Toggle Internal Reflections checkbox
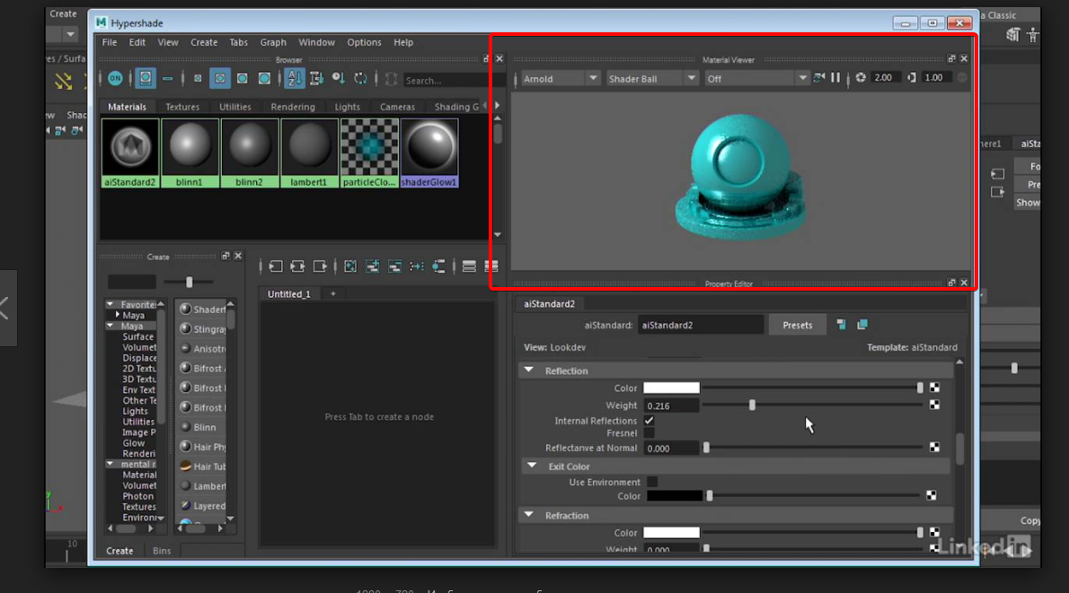Image resolution: width=1069 pixels, height=593 pixels. 649,421
